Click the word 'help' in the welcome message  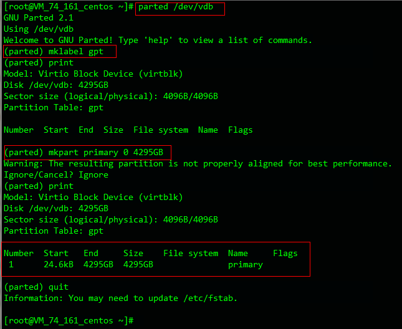click(x=158, y=41)
